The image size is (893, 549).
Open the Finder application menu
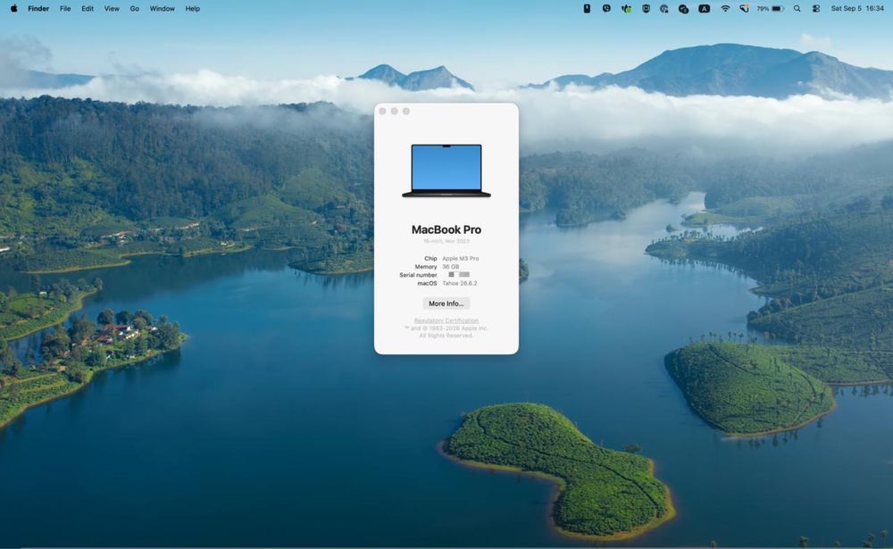(x=38, y=9)
